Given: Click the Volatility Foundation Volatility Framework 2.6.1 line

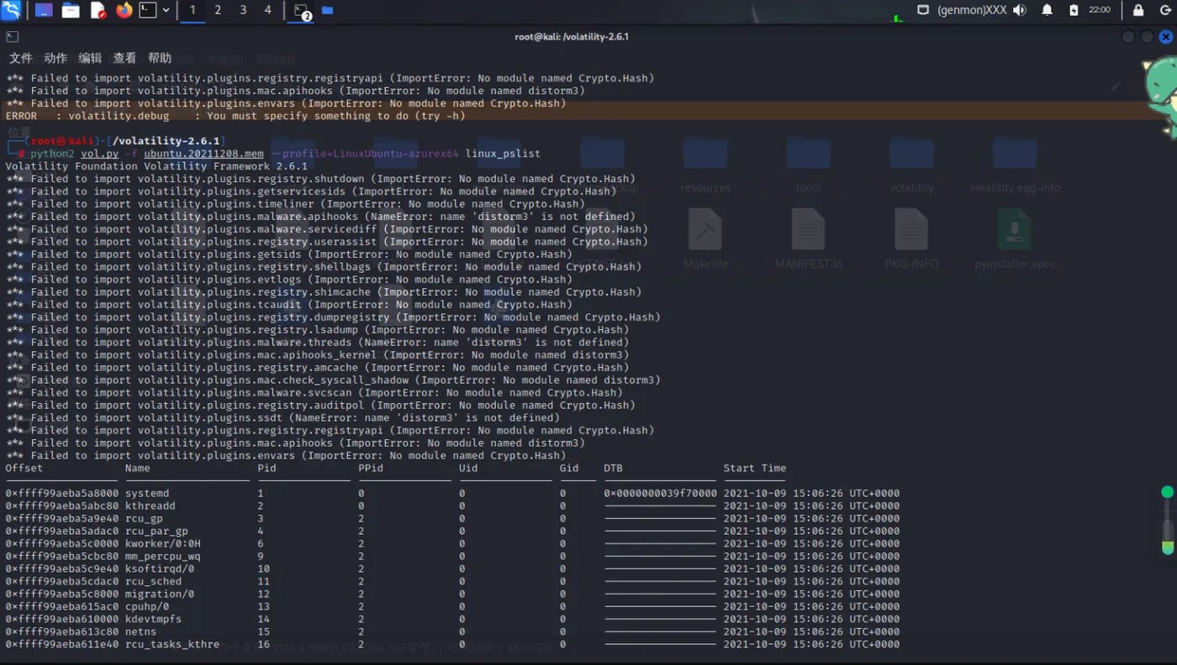Looking at the screenshot, I should point(156,166).
